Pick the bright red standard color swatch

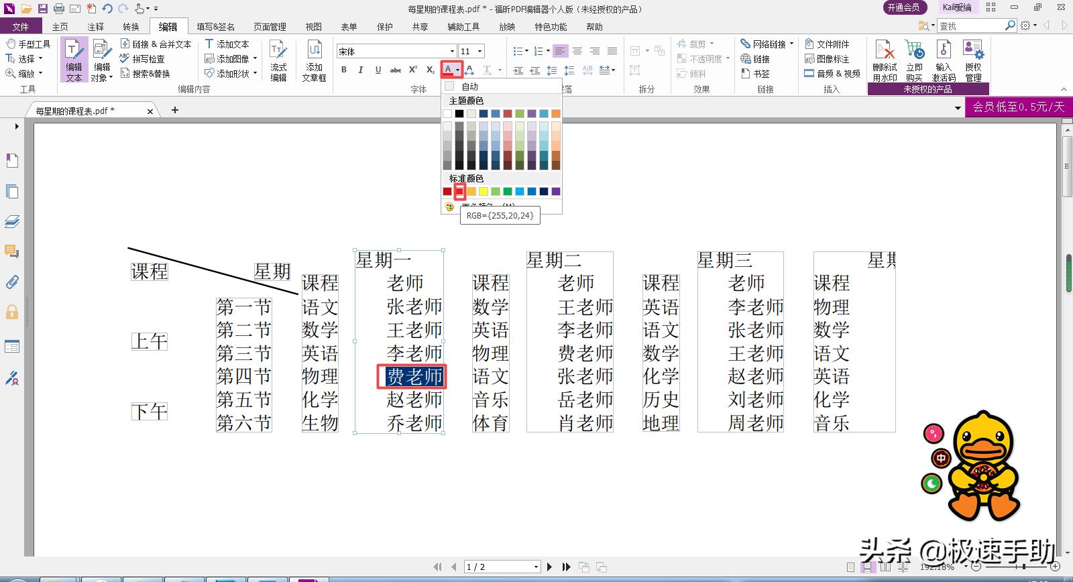coord(459,192)
